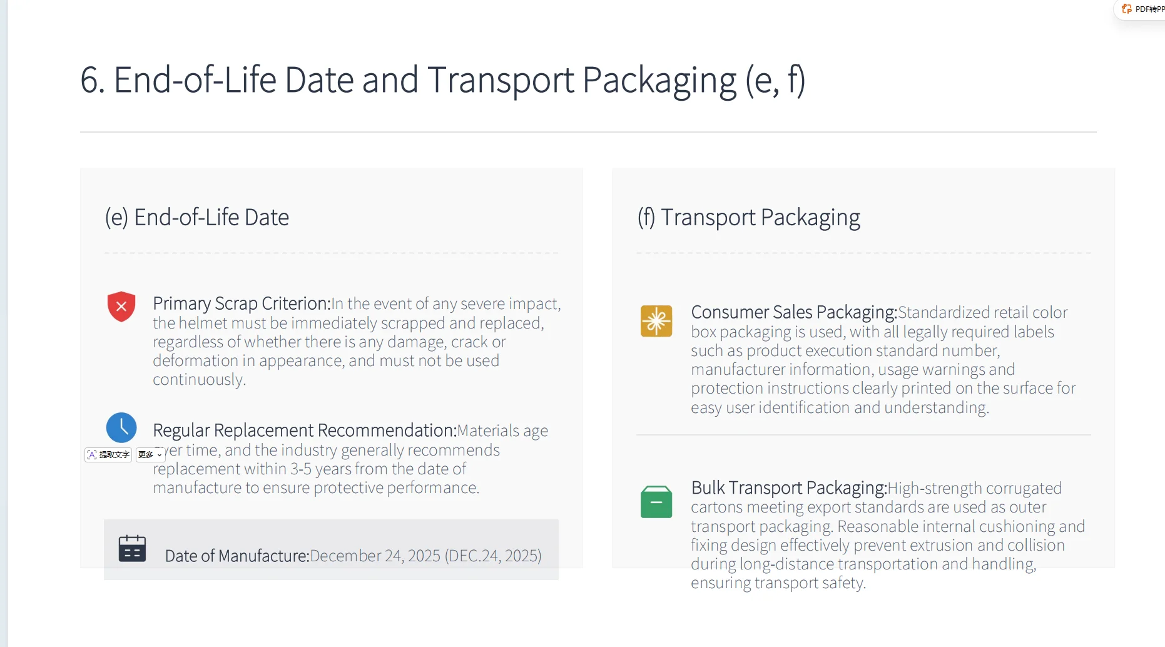The image size is (1165, 647).
Task: Select the (e) End-of-Life Date heading
Action: pos(197,217)
